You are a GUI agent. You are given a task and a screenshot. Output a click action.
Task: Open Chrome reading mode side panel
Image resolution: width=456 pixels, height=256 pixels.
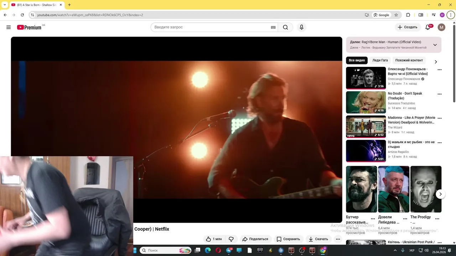[421, 15]
